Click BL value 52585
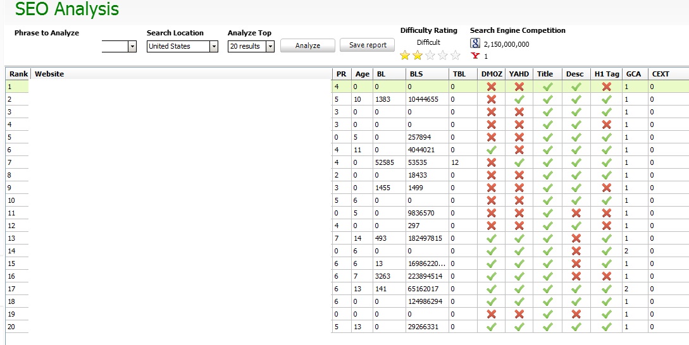This screenshot has height=345, width=689. click(x=385, y=162)
